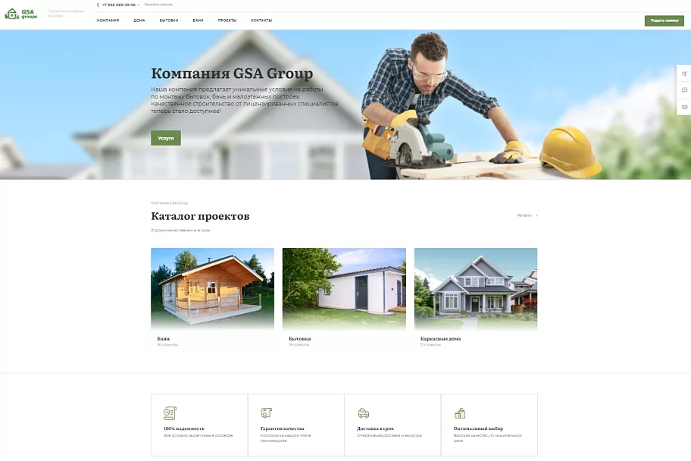Open the Каркасные дома category image

click(x=476, y=289)
